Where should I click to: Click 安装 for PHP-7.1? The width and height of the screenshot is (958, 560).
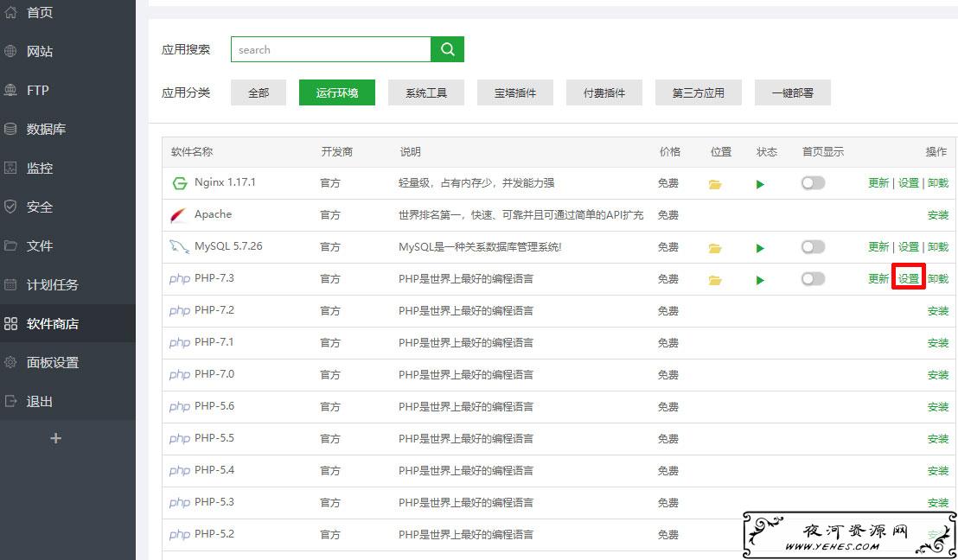[x=938, y=342]
